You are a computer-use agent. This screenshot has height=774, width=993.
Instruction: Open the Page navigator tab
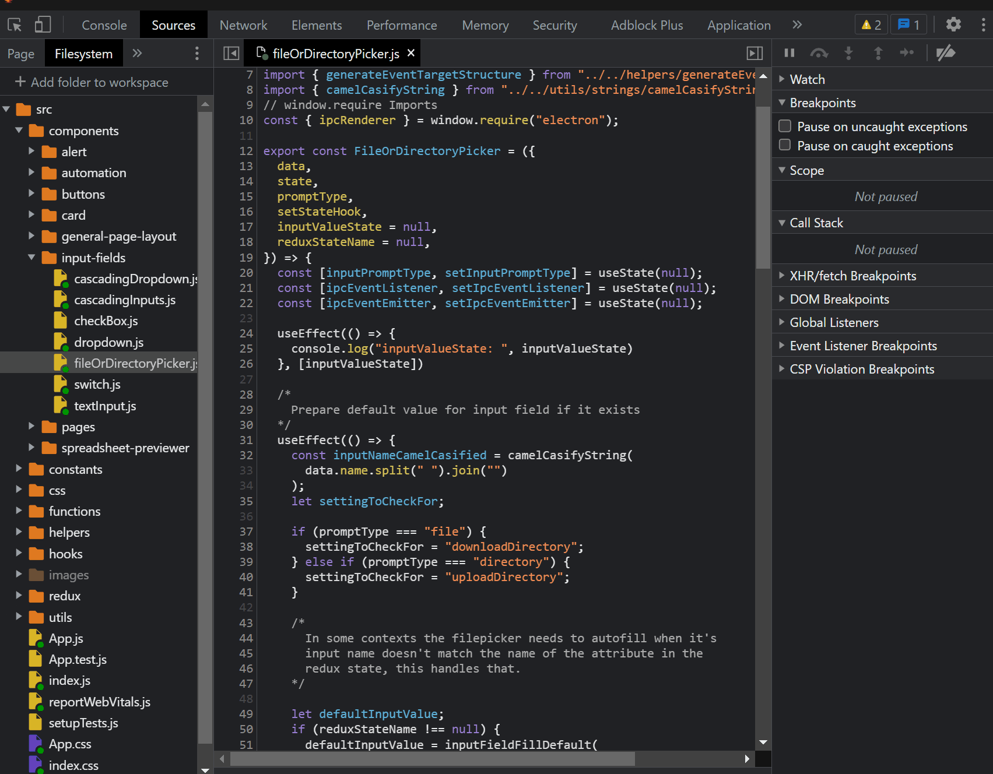pos(21,54)
